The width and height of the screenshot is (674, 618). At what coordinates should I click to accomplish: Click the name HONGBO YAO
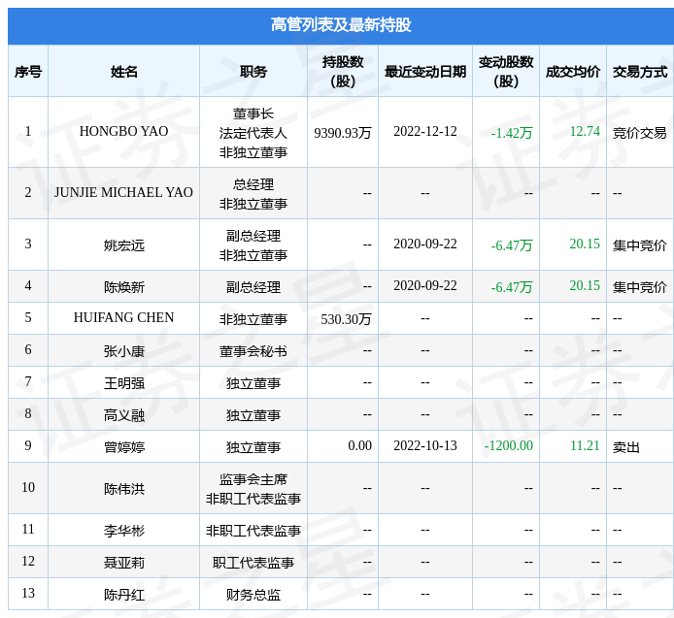[123, 131]
